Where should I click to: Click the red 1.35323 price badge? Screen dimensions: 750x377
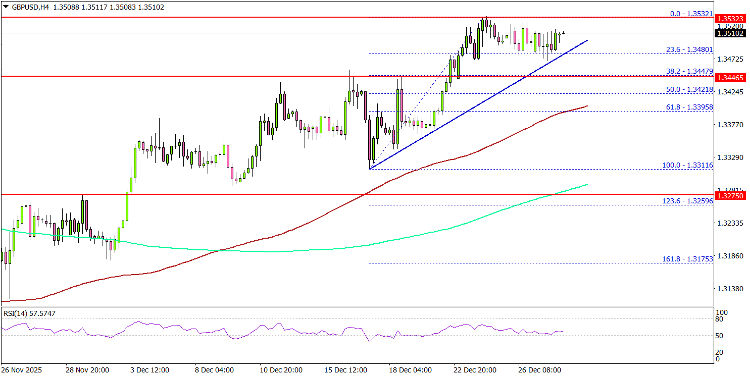click(731, 18)
